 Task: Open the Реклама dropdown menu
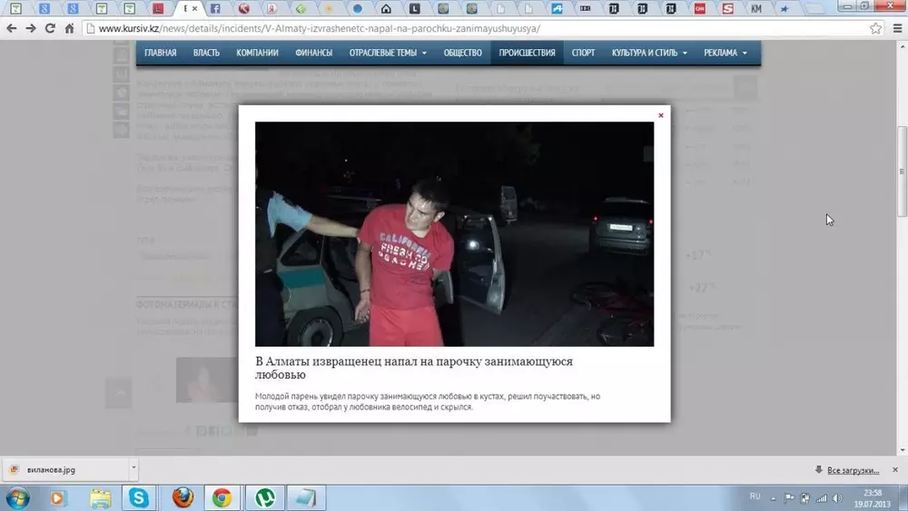tap(725, 53)
